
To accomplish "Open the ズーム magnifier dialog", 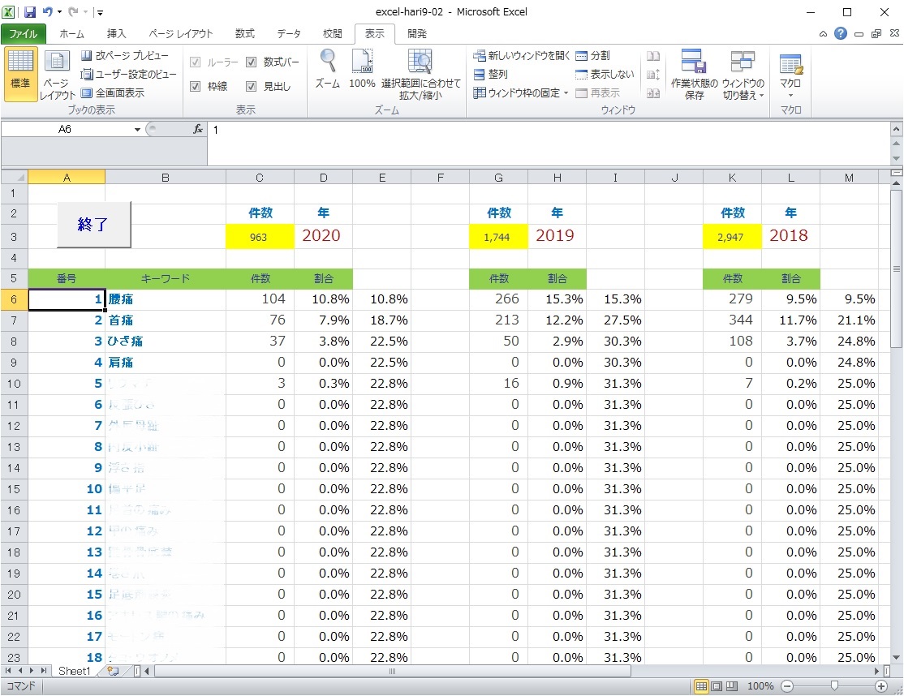I will (328, 69).
